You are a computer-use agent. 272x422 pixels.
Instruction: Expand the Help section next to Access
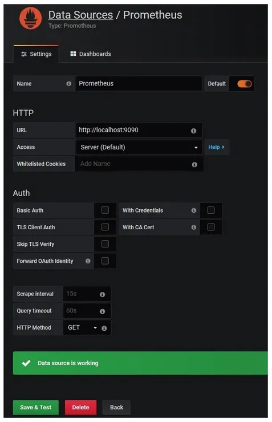tap(217, 147)
